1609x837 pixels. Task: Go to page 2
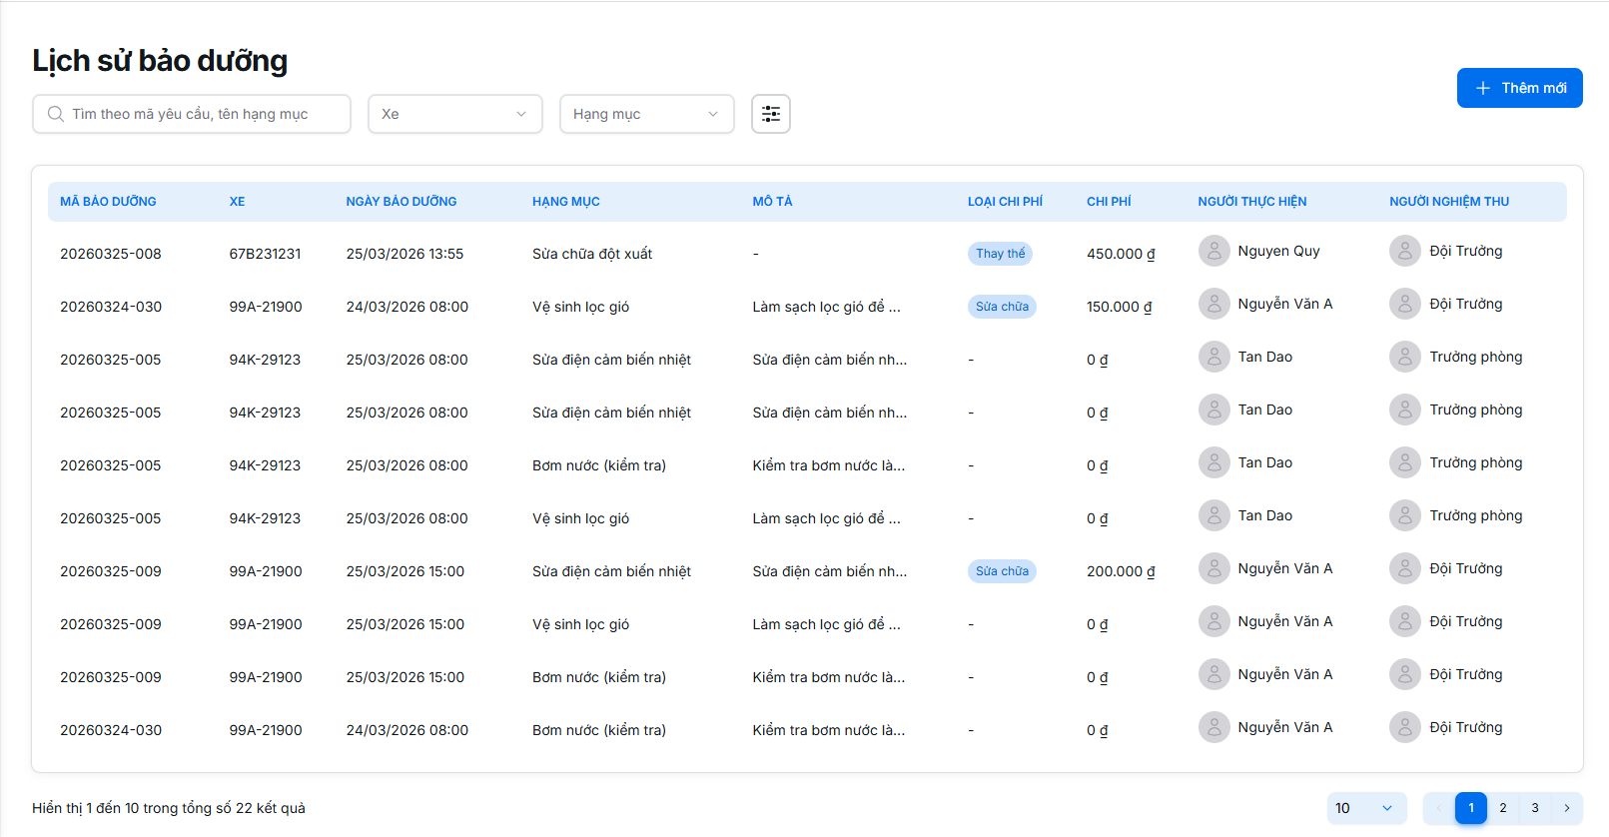1502,808
